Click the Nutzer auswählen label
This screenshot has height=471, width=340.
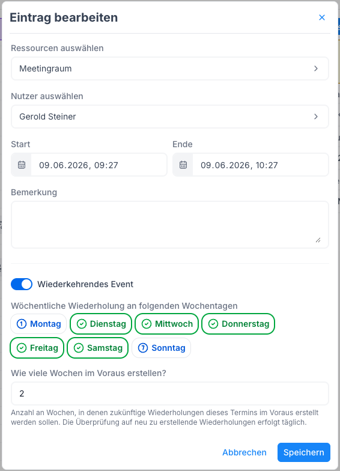click(x=47, y=96)
